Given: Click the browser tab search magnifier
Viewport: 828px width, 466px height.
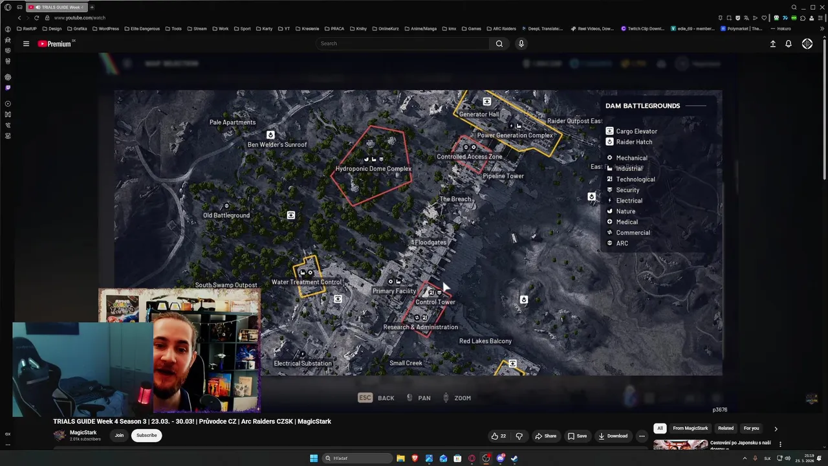Looking at the screenshot, I should pyautogui.click(x=794, y=7).
